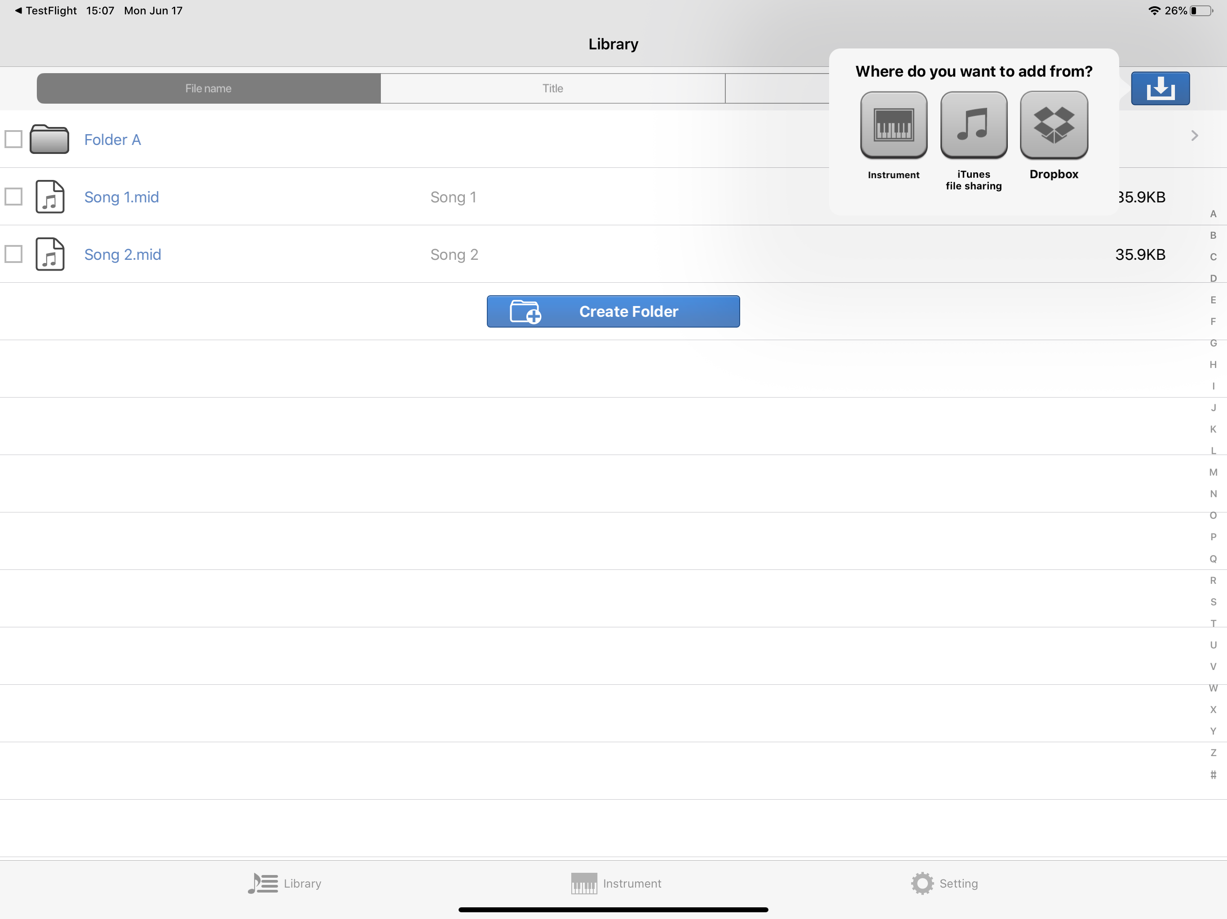The image size is (1227, 919).
Task: Check the Song 1.mid checkbox
Action: (13, 196)
